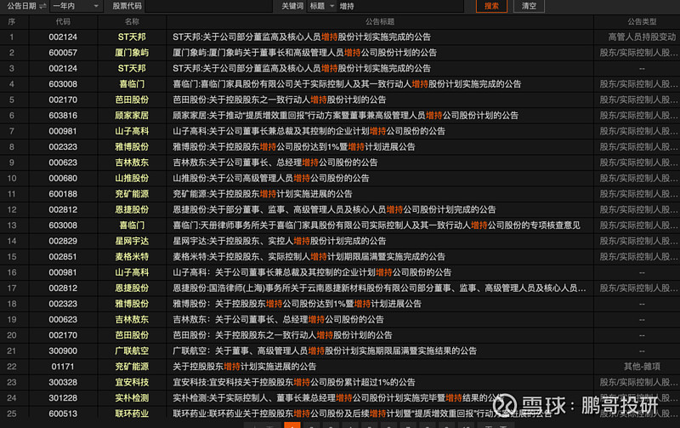The width and height of the screenshot is (680, 428).
Task: Open 喜临门 天册律师事务所 专项核查意见 announcement
Action: click(x=376, y=225)
